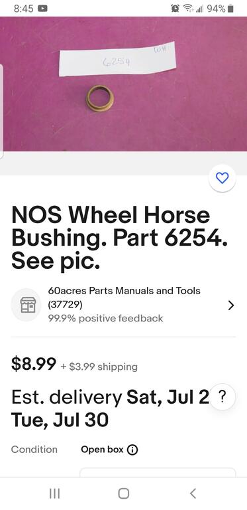Tap the alarm icon in status bar
Viewport: 247px width, 510px height.
pos(175,9)
